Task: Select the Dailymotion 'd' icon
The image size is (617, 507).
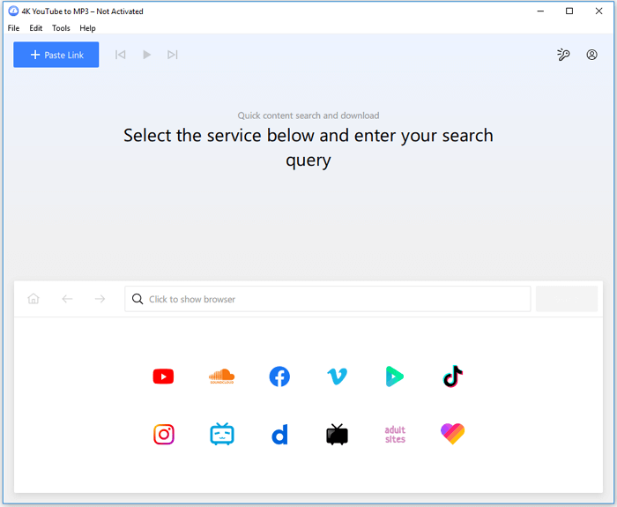Action: (279, 434)
